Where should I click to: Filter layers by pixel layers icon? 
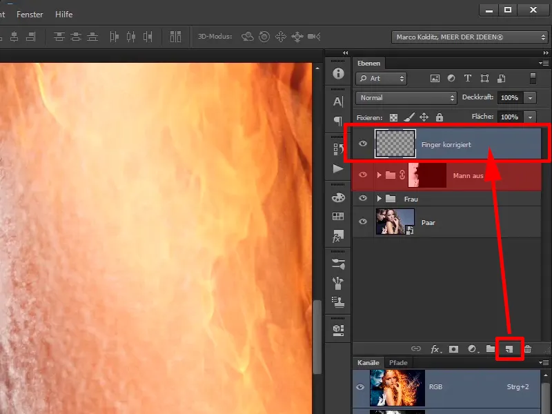(x=435, y=79)
